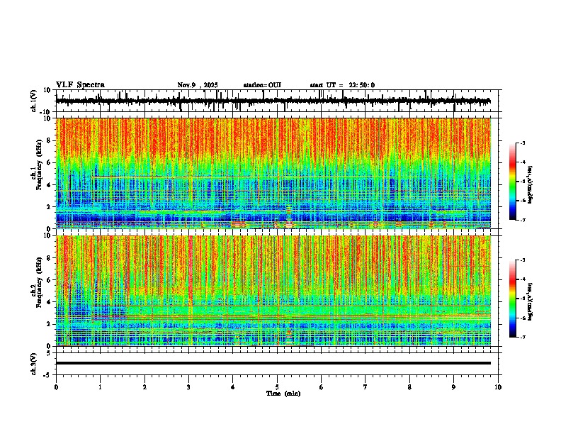
Task: Click the time axis tick label "9"
Action: coord(453,387)
